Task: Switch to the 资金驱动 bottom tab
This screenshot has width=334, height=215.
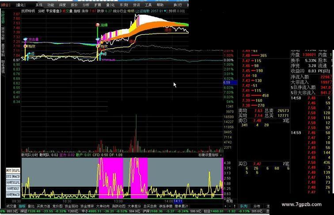Action: pos(72,206)
